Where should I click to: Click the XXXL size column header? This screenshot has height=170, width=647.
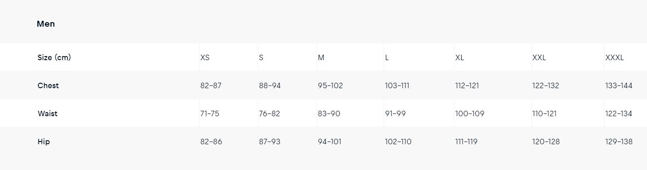[614, 58]
